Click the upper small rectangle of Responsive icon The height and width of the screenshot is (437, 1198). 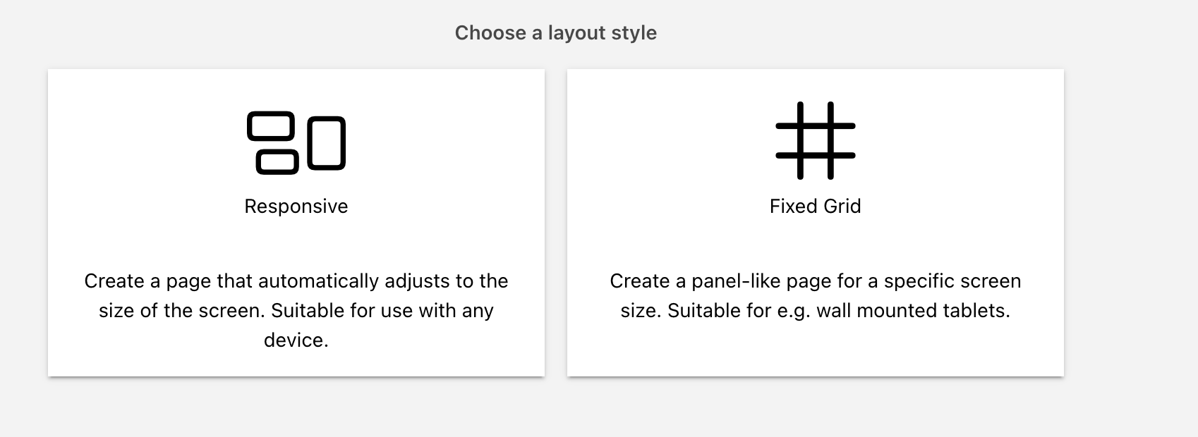click(x=271, y=126)
